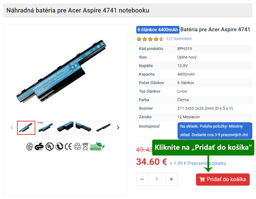Click the quantity input field

tap(157, 179)
